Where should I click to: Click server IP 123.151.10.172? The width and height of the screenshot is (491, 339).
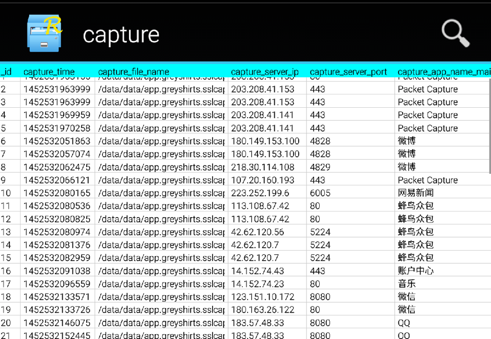pyautogui.click(x=263, y=297)
